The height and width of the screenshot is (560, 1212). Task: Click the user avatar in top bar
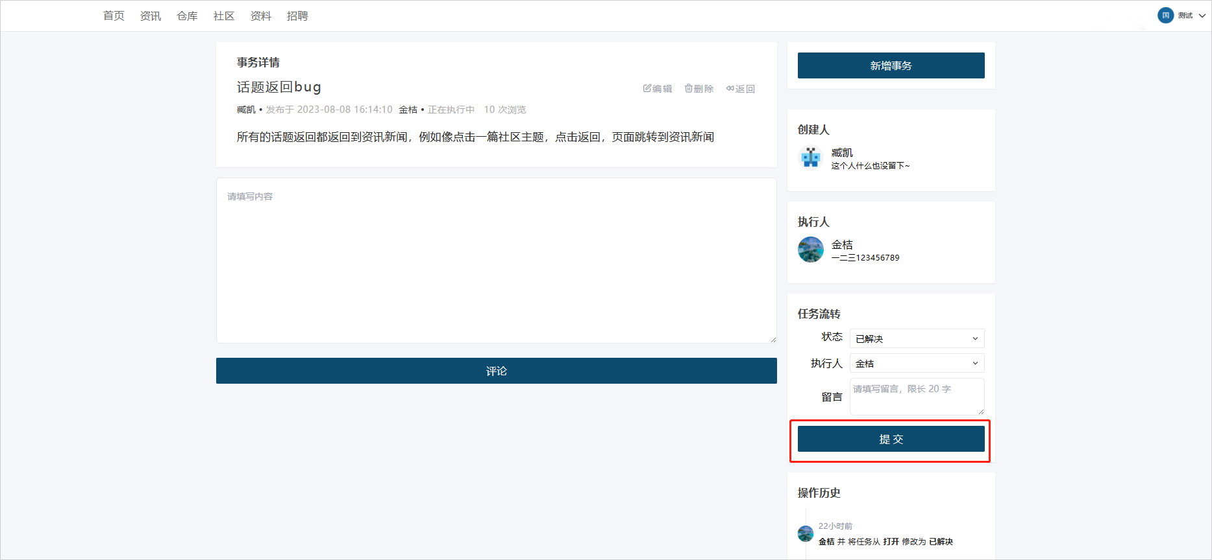pyautogui.click(x=1165, y=16)
